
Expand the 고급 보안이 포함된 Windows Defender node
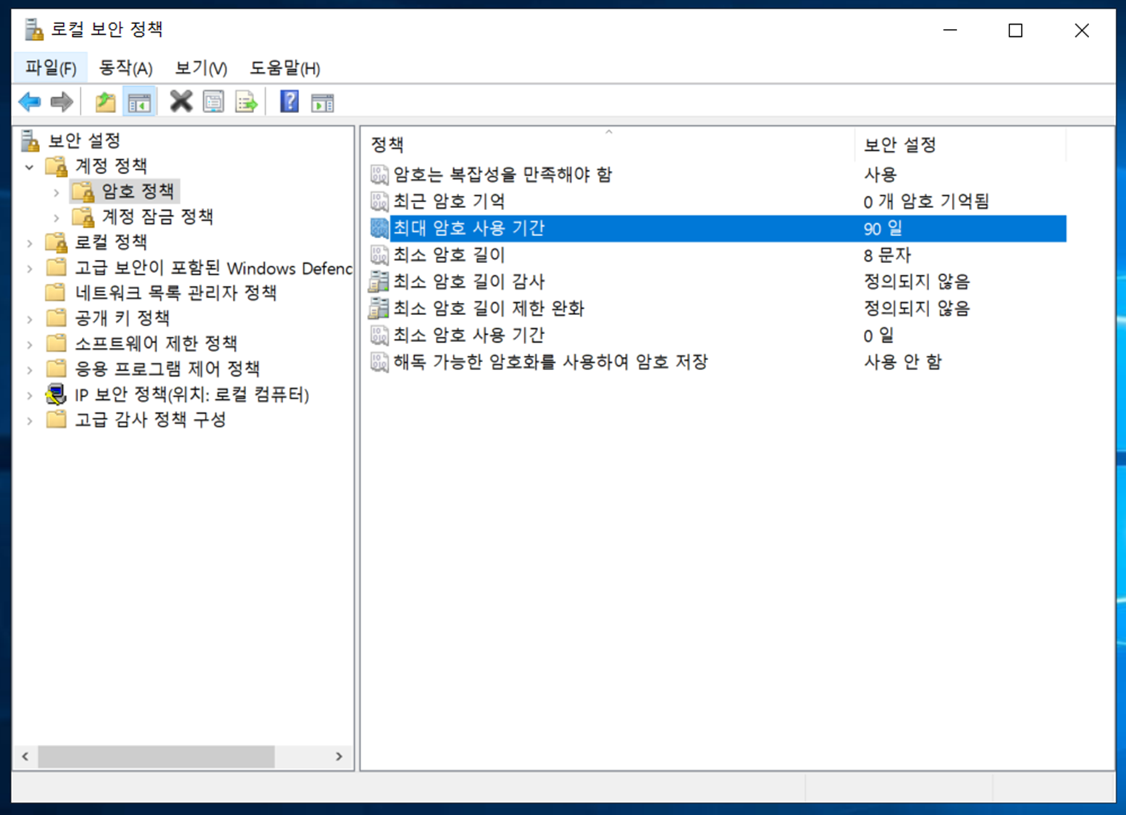coord(30,269)
